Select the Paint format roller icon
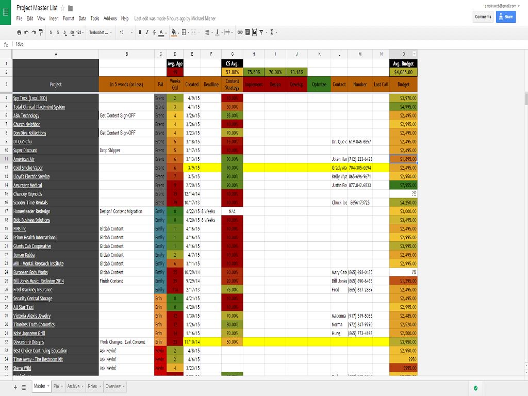528x396 pixels. 41,32
